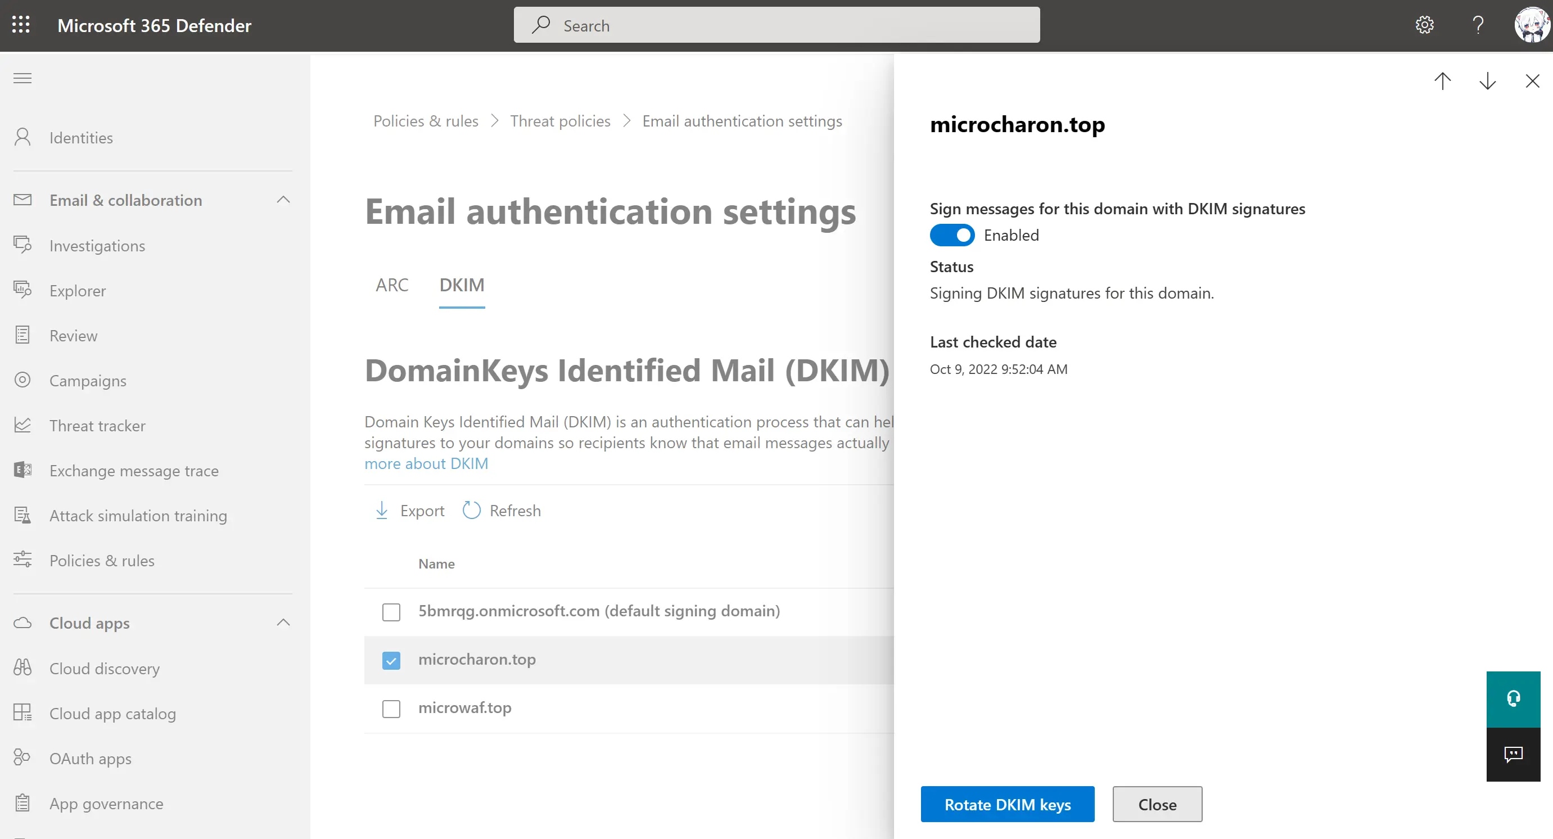1553x839 pixels.
Task: Select the DKIM tab
Action: point(462,285)
